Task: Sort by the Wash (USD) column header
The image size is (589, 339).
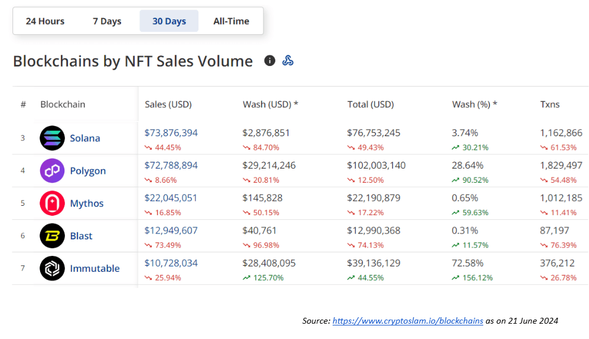Action: [270, 104]
